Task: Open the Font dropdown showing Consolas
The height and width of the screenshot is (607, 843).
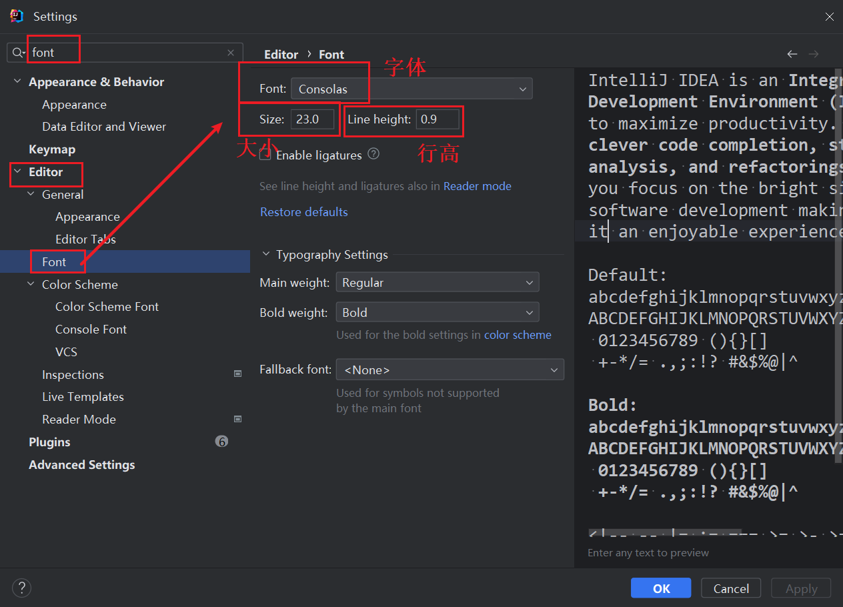Action: [412, 89]
